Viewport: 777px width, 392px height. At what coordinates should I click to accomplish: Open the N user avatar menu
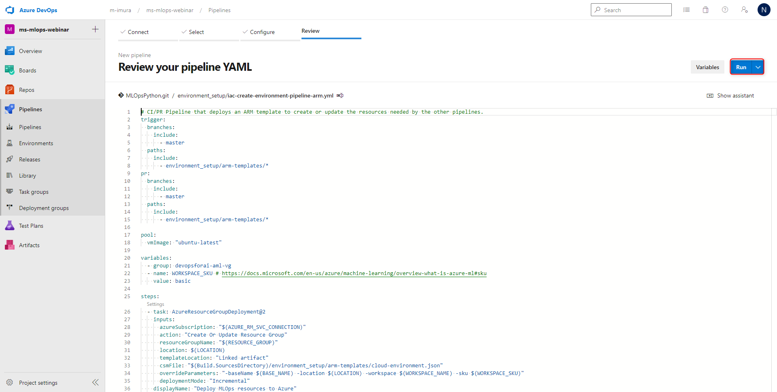pyautogui.click(x=764, y=10)
